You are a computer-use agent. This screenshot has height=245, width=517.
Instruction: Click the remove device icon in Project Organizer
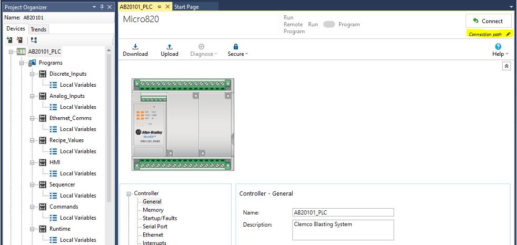coord(20,40)
